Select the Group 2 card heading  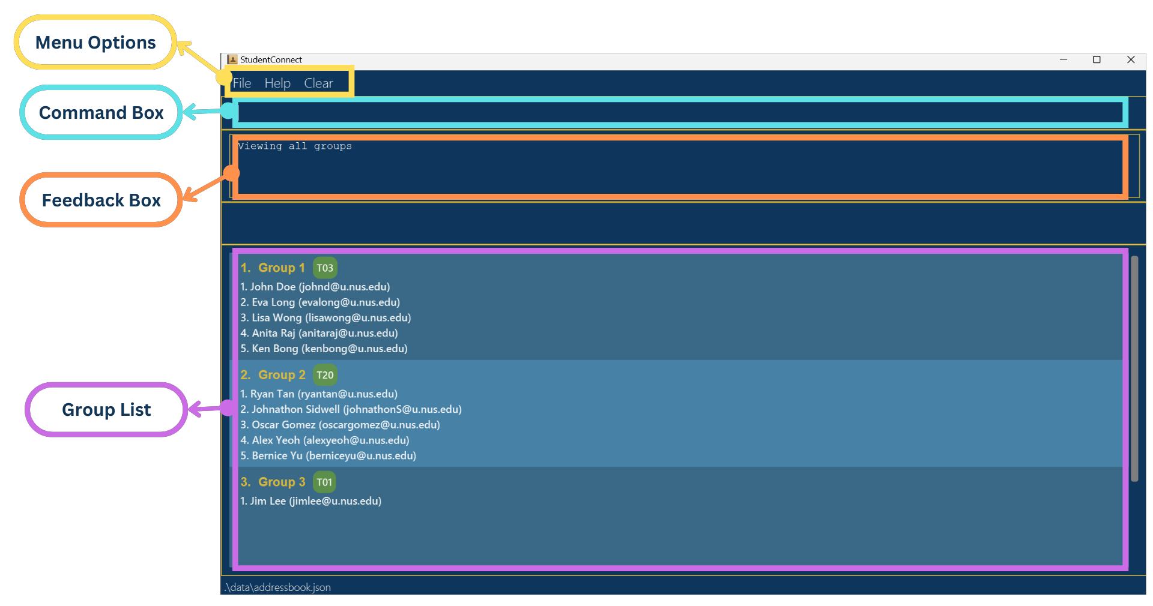click(x=281, y=375)
